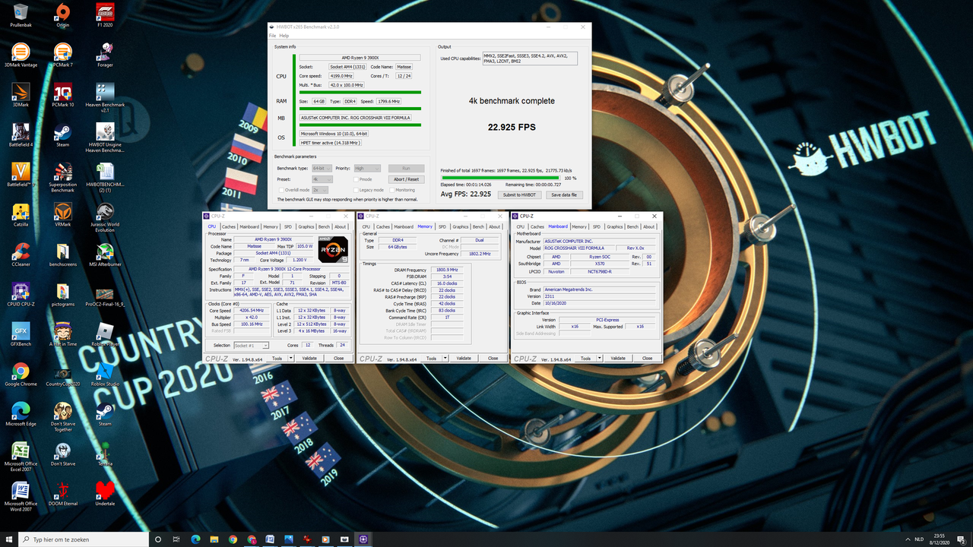Screen dimensions: 973x547
Task: Open the CPUID CPU-Z desktop icon
Action: (21, 296)
